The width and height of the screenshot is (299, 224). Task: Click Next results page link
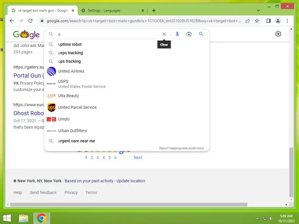[x=138, y=157]
